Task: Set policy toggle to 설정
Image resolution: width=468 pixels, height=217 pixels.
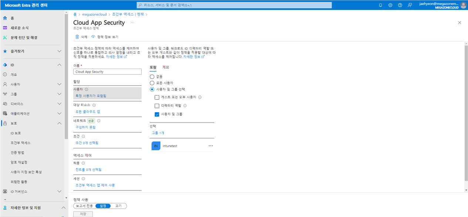Action: [103, 206]
